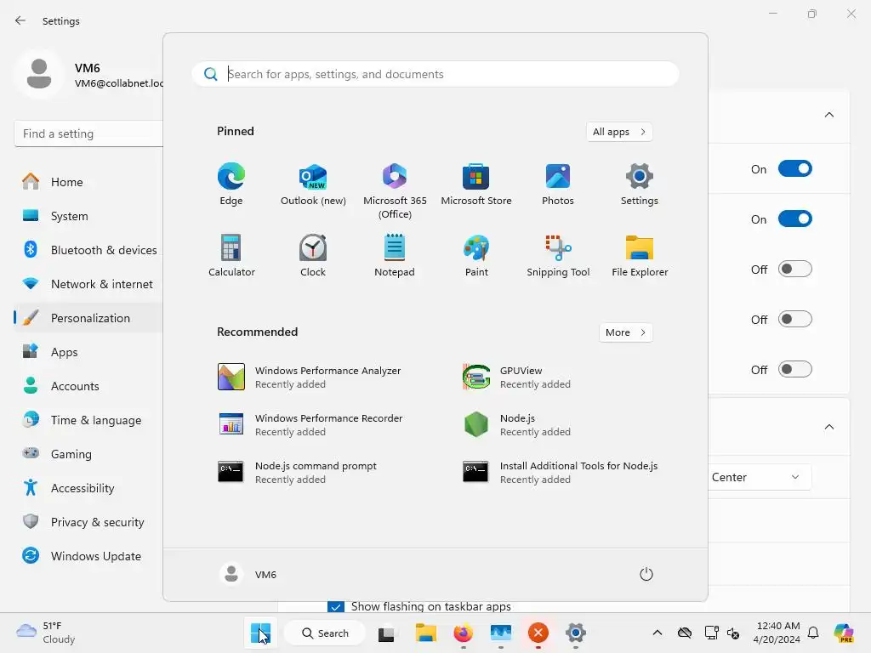The height and width of the screenshot is (653, 871).
Task: Launch the Photos app
Action: tap(558, 185)
